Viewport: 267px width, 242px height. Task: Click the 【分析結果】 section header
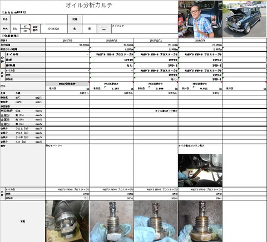[x=11, y=36]
